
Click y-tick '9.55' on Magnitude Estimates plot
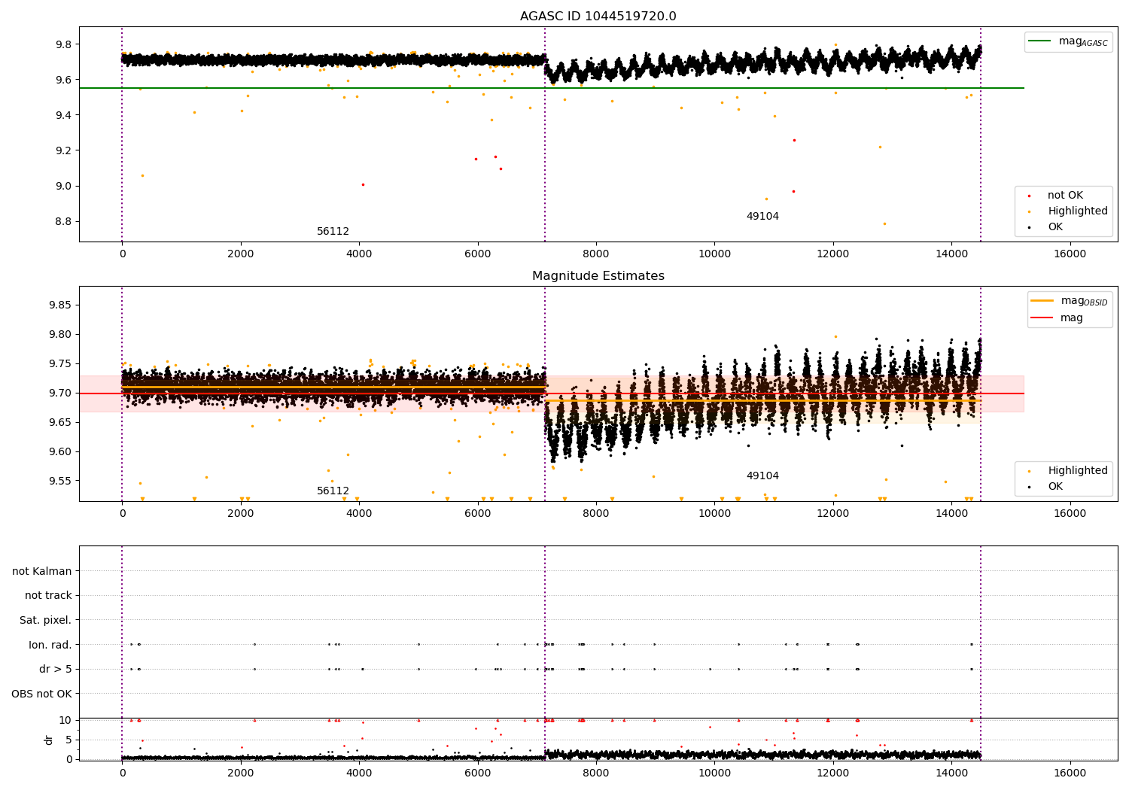(x=59, y=481)
